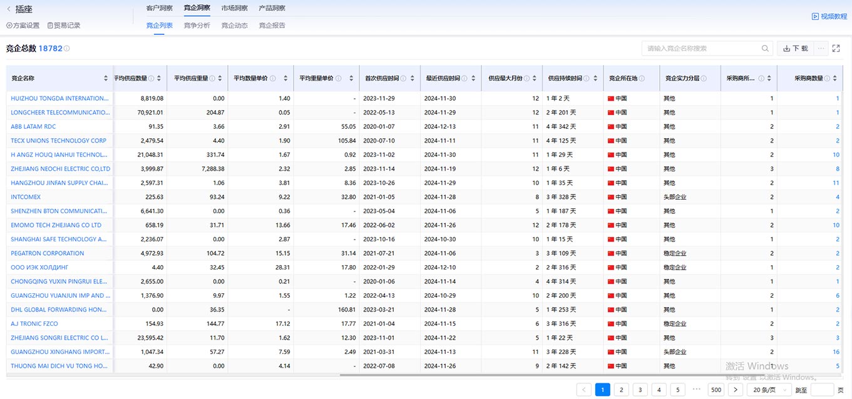Click the search magnifier icon

click(x=765, y=48)
